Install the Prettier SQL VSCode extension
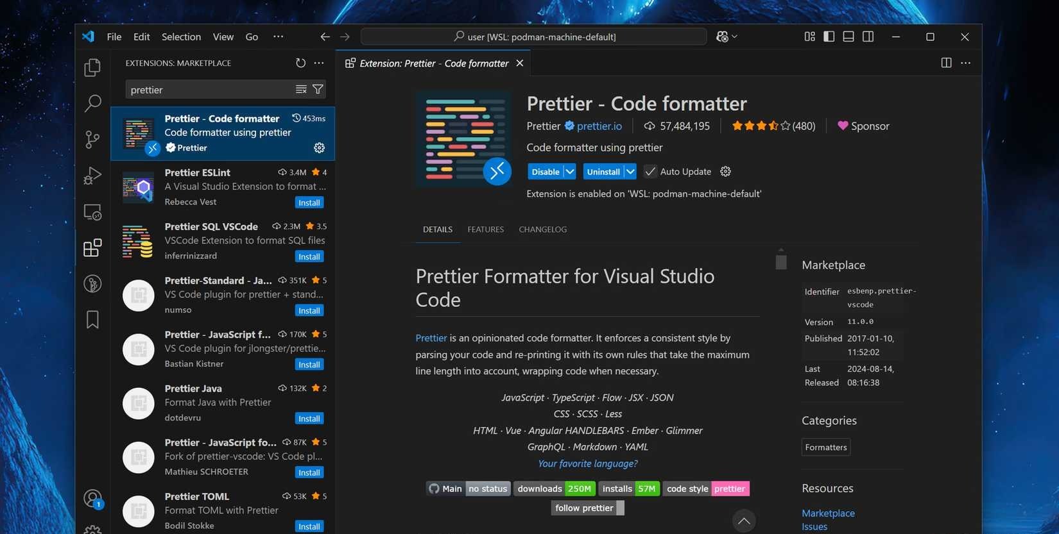 click(x=309, y=256)
